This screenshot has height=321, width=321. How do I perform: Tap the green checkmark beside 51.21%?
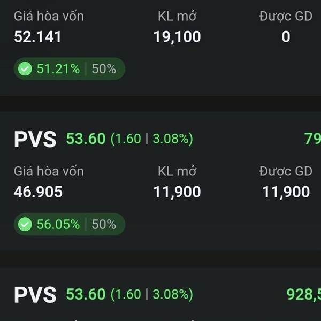(x=25, y=69)
